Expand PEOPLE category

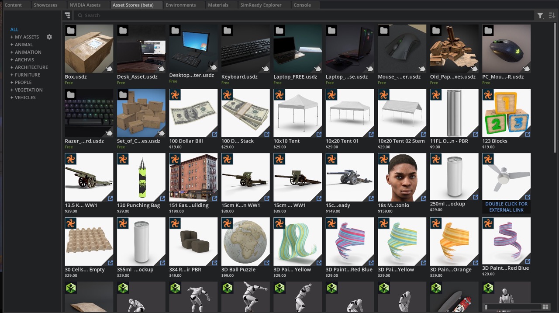click(x=12, y=82)
